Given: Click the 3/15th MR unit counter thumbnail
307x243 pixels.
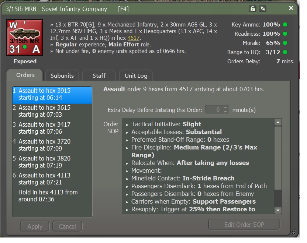Looking at the screenshot, I should (x=25, y=38).
